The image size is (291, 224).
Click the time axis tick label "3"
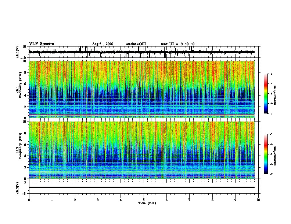98,200
